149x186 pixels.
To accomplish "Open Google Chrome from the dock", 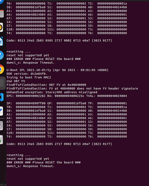I will pos(2,69).
